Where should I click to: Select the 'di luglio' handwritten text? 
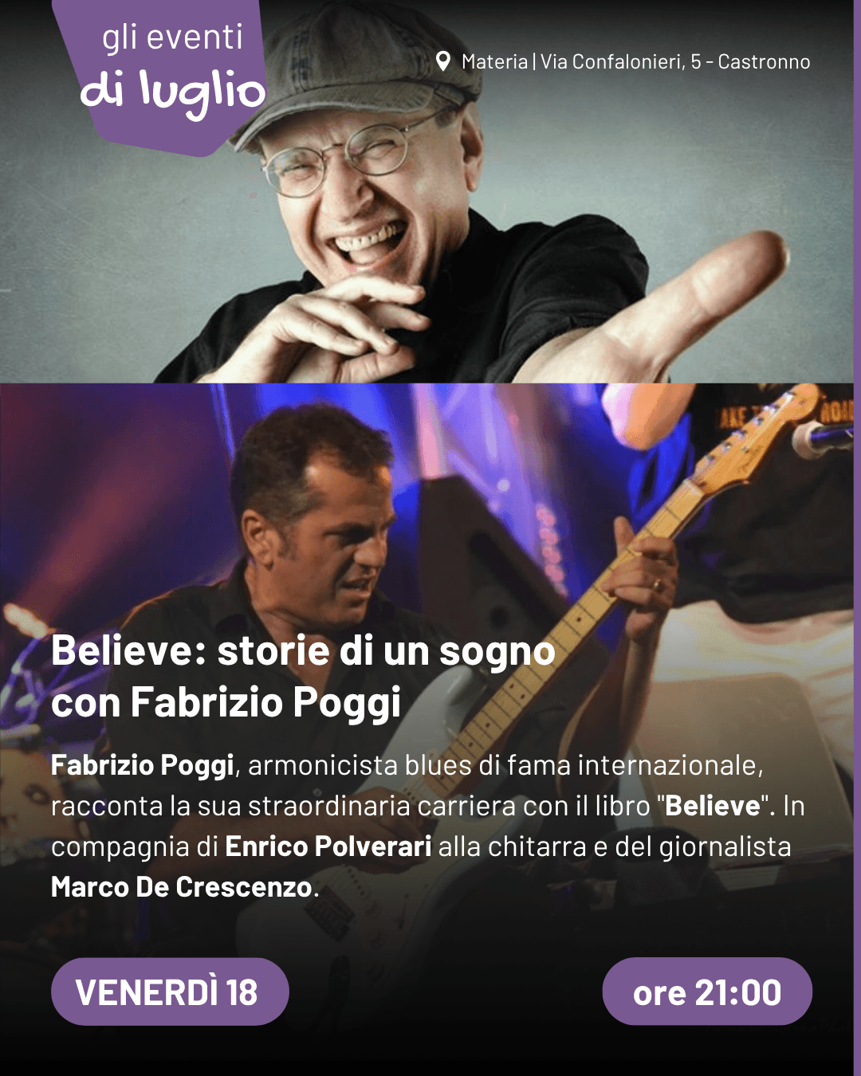pos(173,92)
